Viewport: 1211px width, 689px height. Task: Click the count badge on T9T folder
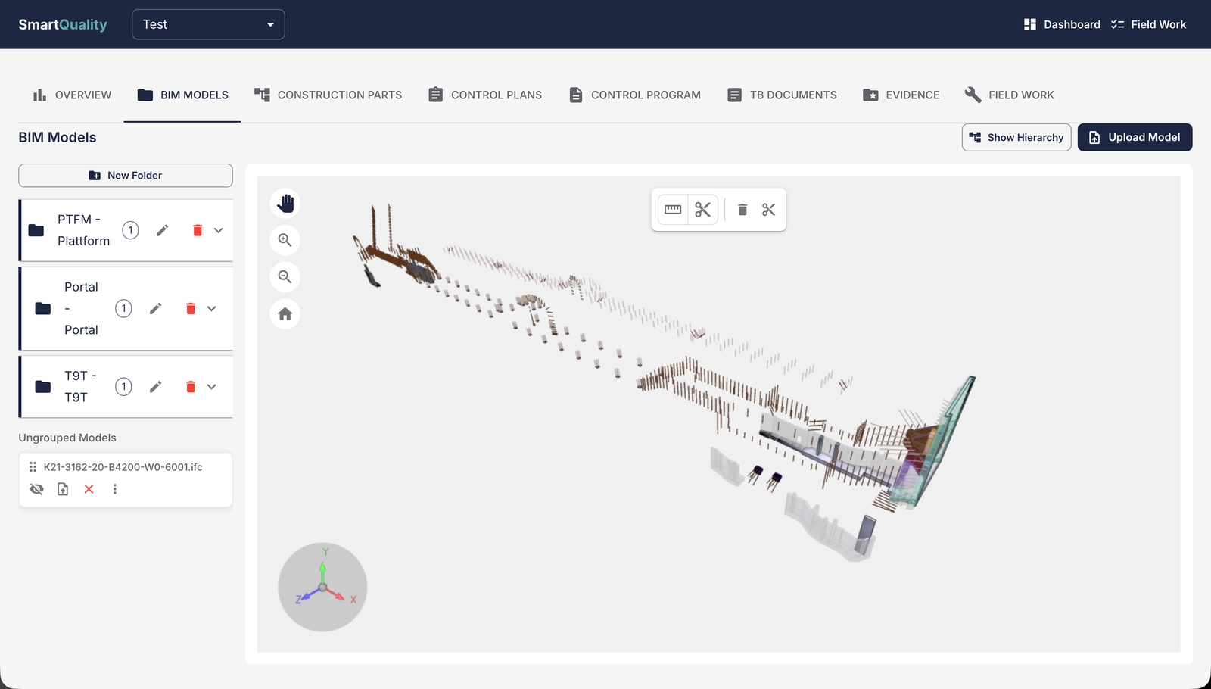[123, 387]
